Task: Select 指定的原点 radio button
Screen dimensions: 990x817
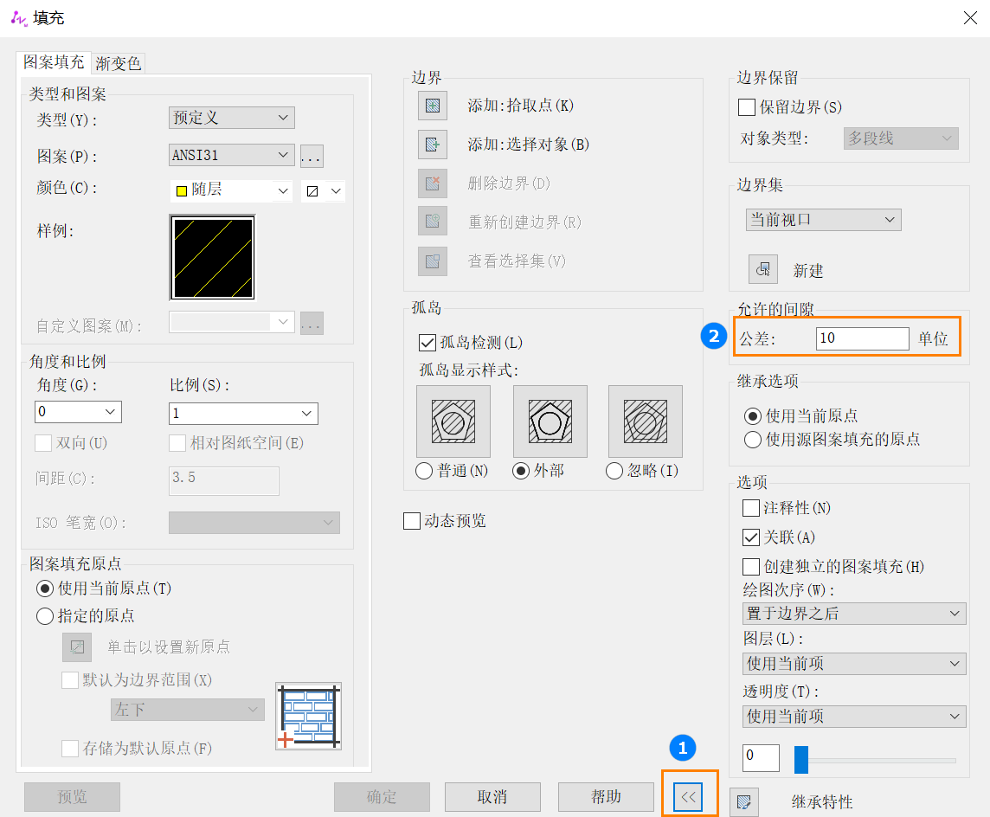Action: 45,616
